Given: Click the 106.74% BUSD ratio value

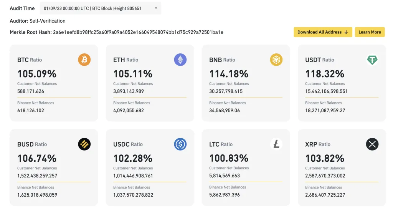Looking at the screenshot, I should pos(37,158).
